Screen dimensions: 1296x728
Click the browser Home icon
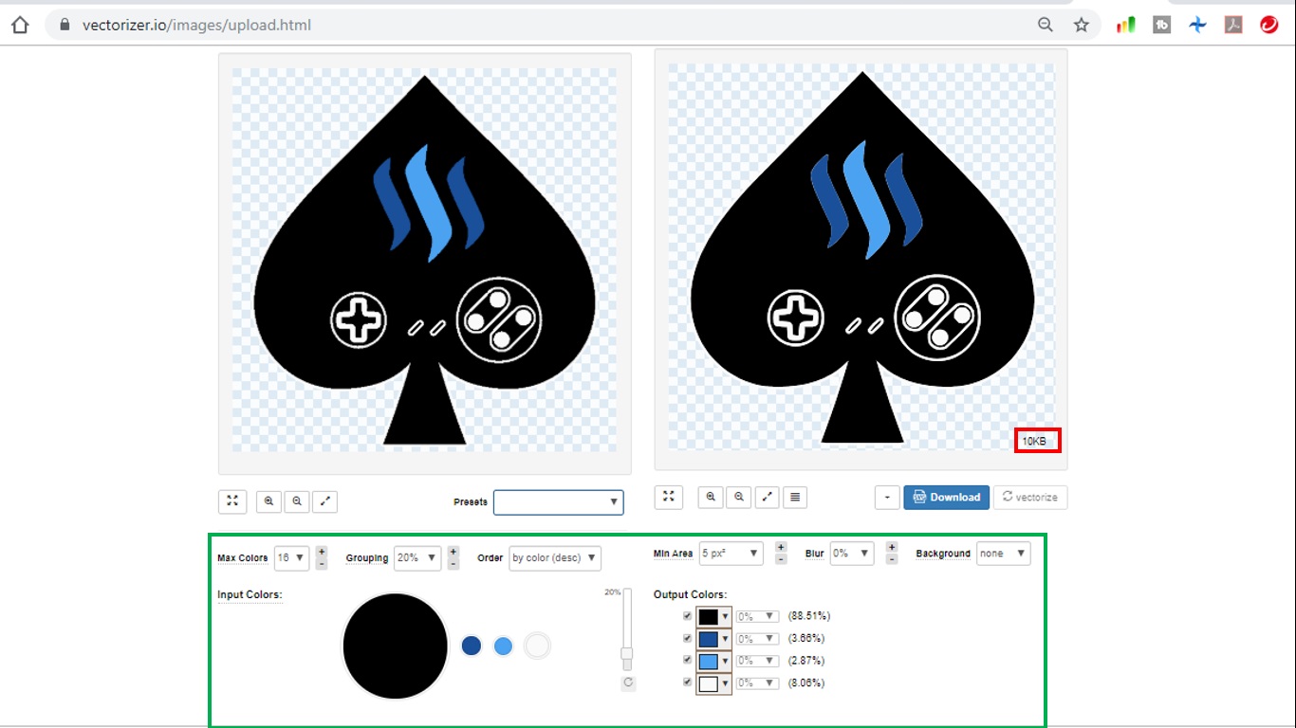coord(20,25)
